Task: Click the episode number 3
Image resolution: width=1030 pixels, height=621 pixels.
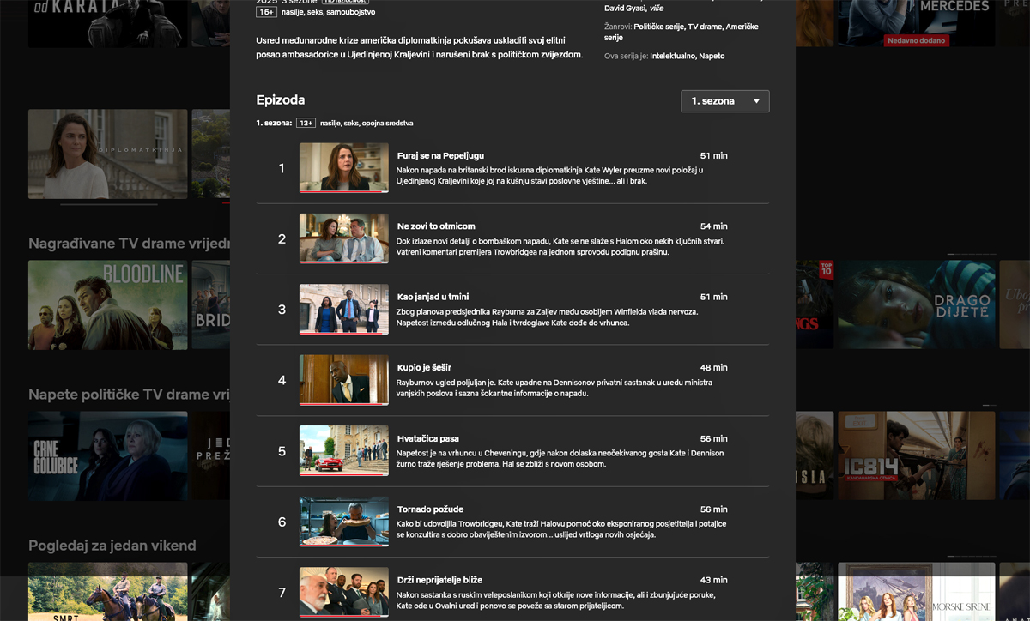Action: [x=282, y=310]
